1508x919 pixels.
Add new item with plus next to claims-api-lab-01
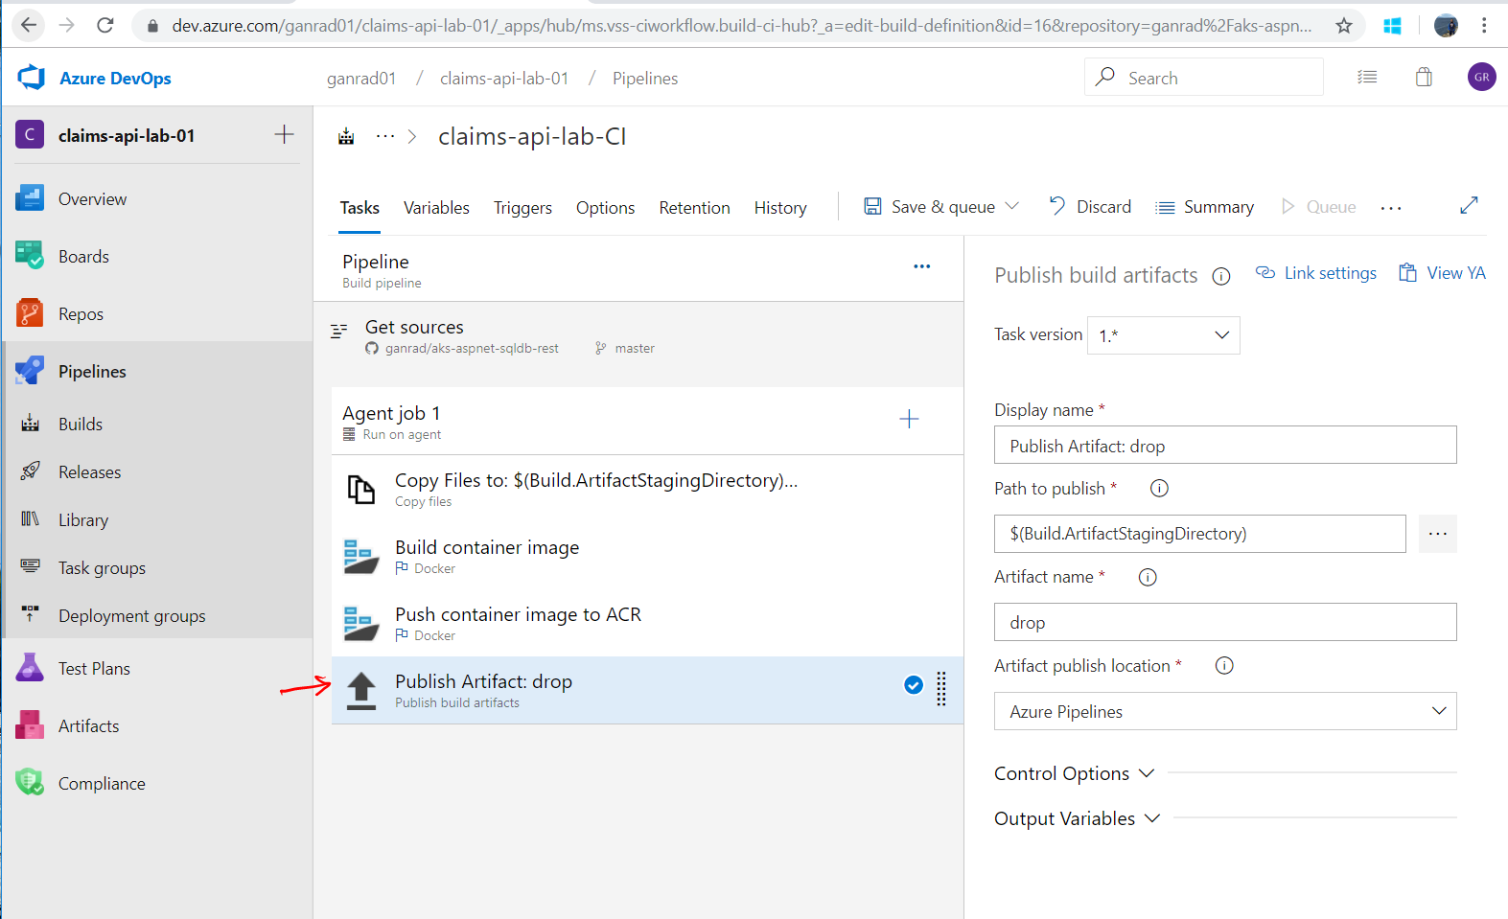point(284,134)
